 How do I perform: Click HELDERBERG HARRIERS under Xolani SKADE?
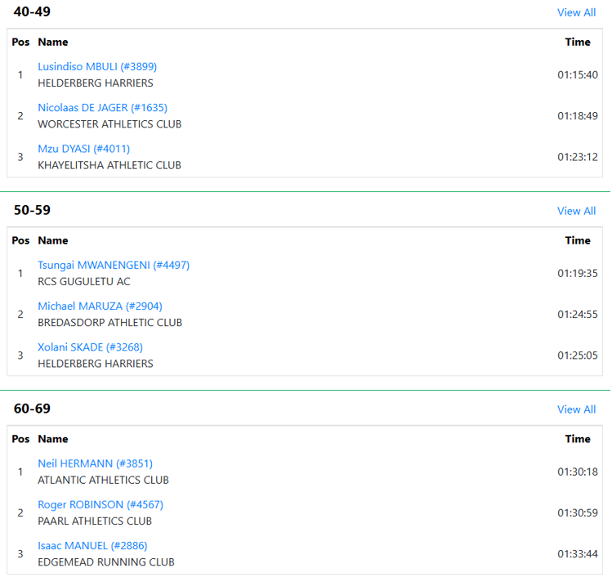tap(96, 364)
